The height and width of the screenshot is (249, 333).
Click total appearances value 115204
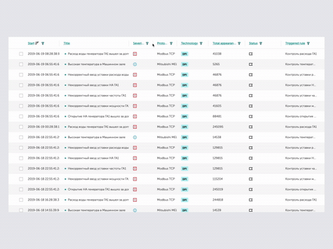click(218, 179)
